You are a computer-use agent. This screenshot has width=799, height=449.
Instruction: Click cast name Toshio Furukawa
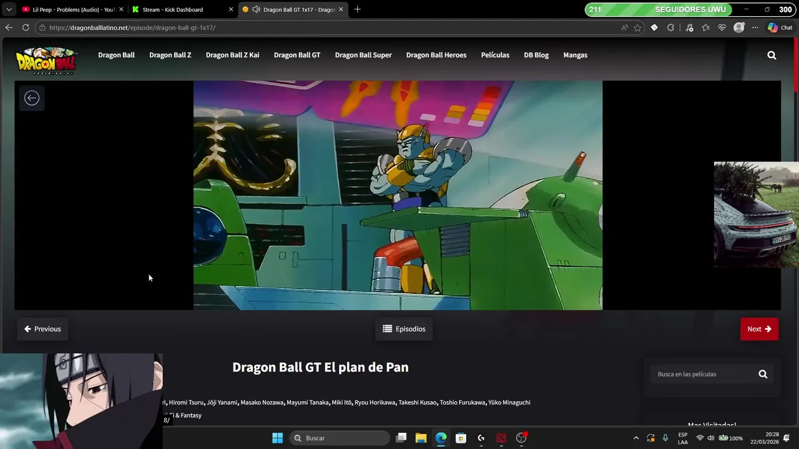[x=462, y=402]
